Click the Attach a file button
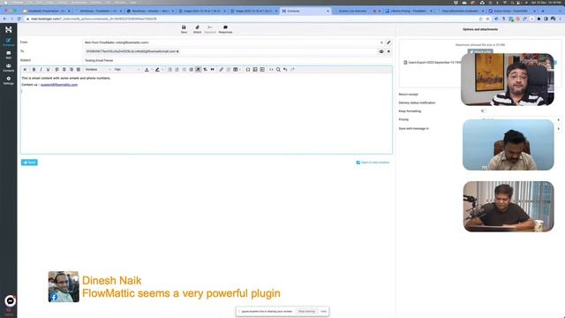The image size is (565, 318). (480, 52)
